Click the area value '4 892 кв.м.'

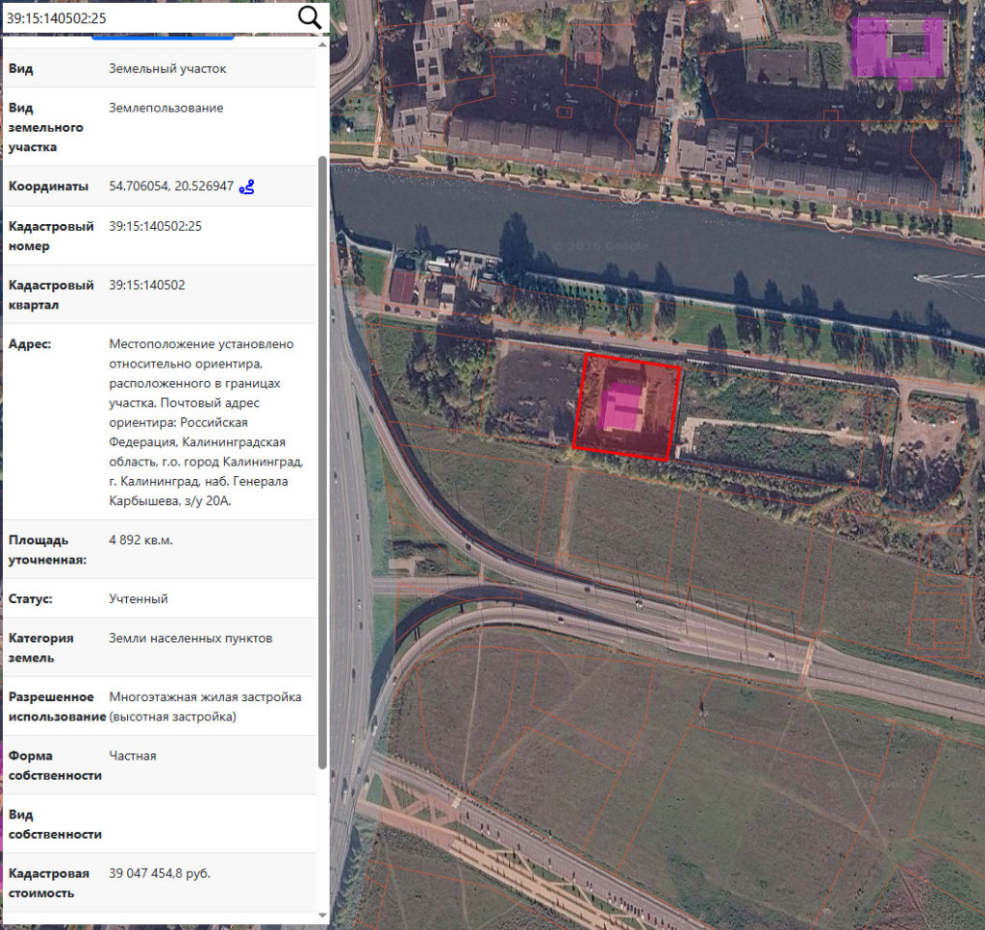point(140,540)
